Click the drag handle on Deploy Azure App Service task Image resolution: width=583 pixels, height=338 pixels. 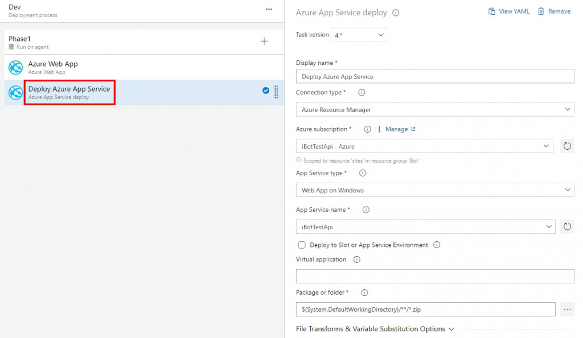point(277,92)
